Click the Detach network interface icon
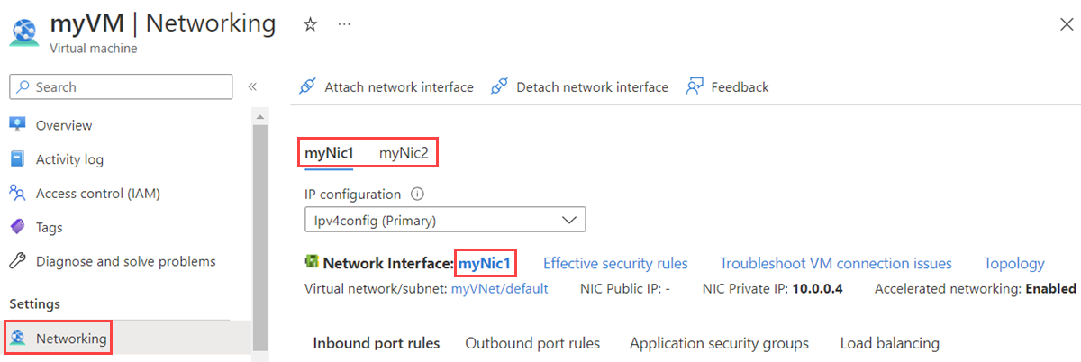Image resolution: width=1081 pixels, height=362 pixels. (x=499, y=86)
